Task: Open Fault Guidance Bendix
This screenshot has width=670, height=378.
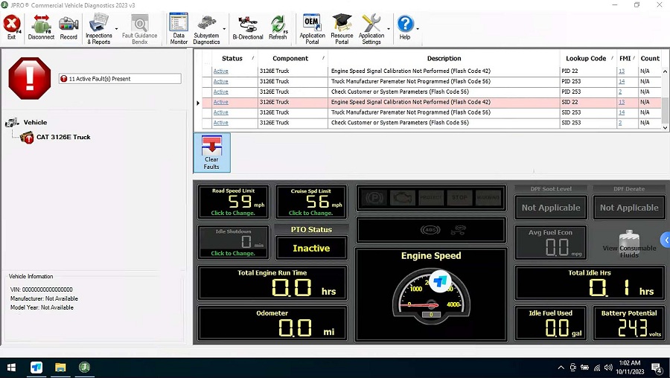Action: (x=139, y=28)
